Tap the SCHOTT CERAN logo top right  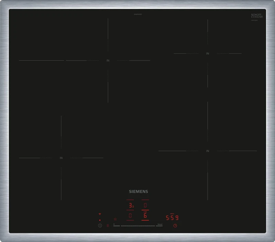[x=256, y=15]
